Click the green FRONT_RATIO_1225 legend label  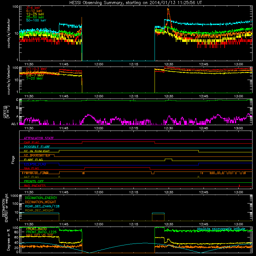coord(41,232)
